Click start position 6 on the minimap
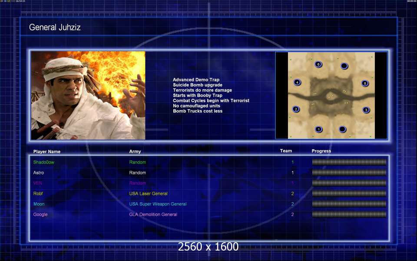The height and width of the screenshot is (261, 417). [x=318, y=64]
